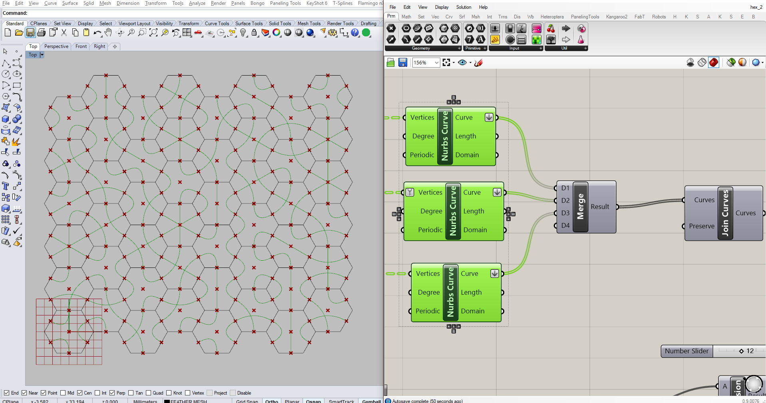Viewport: 766px width, 403px height.
Task: Click the Undo arrow icon
Action: coord(97,33)
